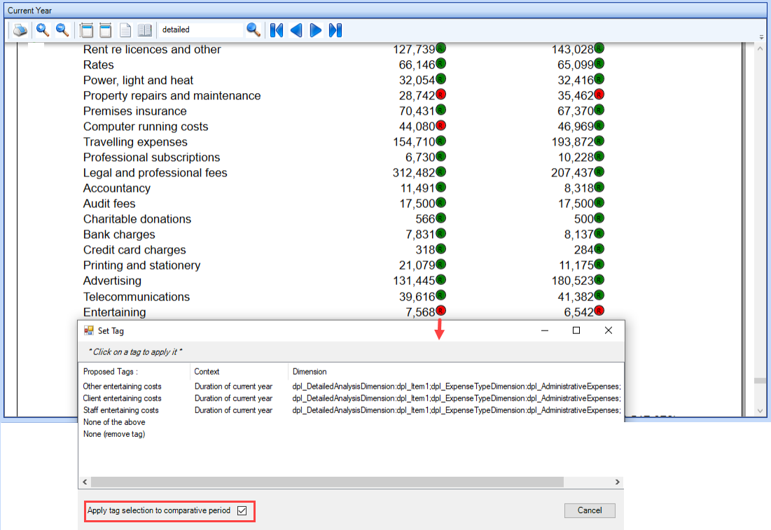771x530 pixels.
Task: Click the 'Legal and professional fees' row label
Action: [x=155, y=172]
